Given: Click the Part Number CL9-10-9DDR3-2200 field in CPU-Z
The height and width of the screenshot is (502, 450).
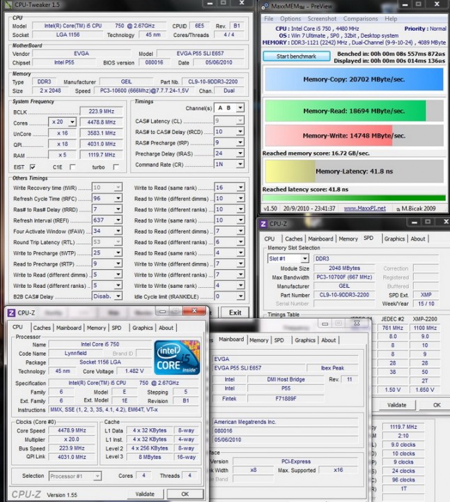Looking at the screenshot, I should pyautogui.click(x=344, y=295).
